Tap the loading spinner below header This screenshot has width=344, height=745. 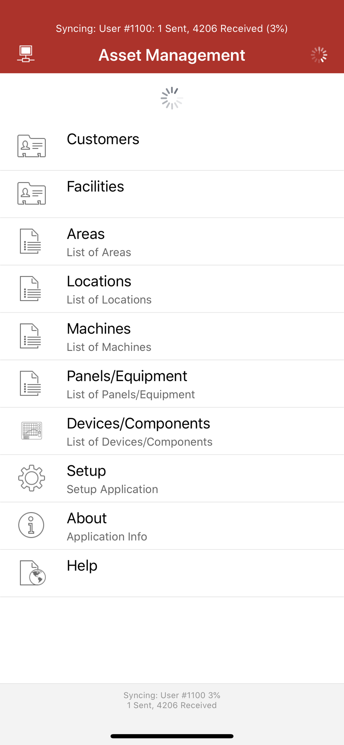pyautogui.click(x=172, y=98)
